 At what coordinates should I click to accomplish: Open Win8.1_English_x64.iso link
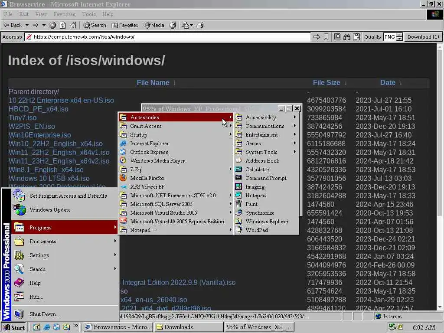click(x=46, y=170)
